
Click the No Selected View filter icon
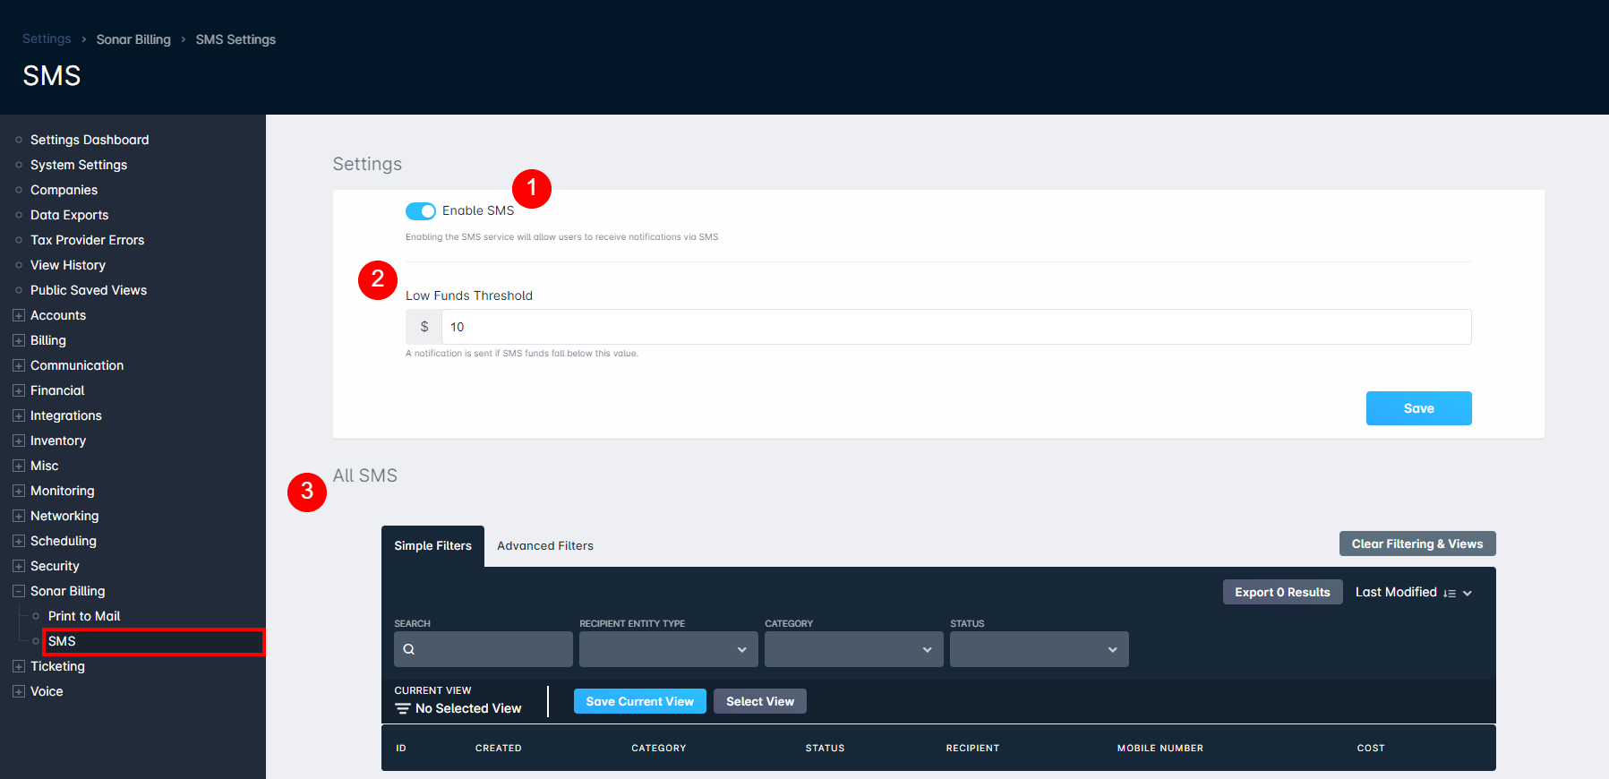[403, 708]
